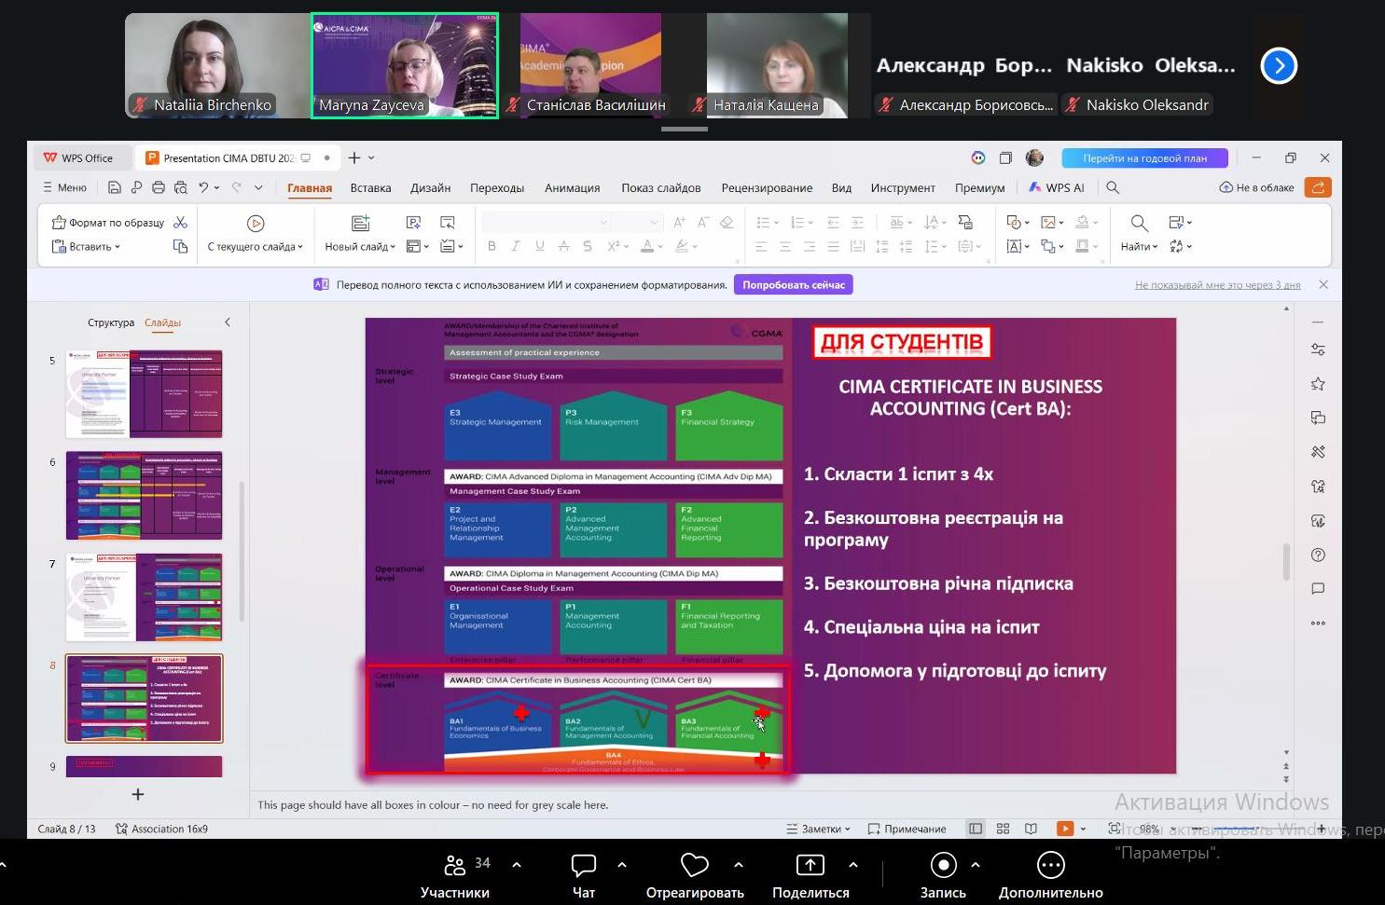Select slide 6 thumbnail in panel
Viewport: 1385px width, 905px height.
point(144,496)
